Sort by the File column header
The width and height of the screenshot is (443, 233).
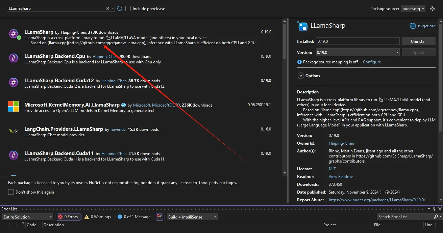pyautogui.click(x=377, y=225)
